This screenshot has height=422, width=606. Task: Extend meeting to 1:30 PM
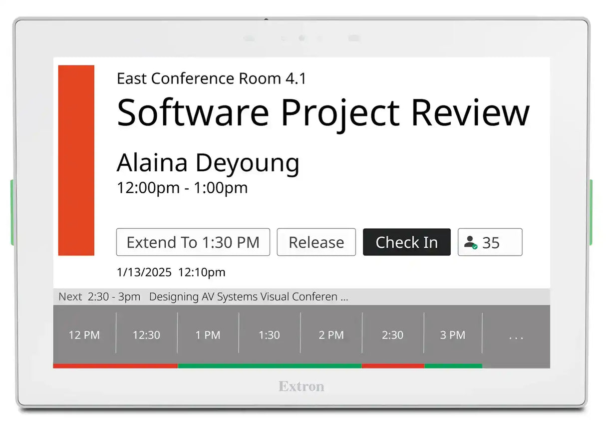(x=193, y=242)
